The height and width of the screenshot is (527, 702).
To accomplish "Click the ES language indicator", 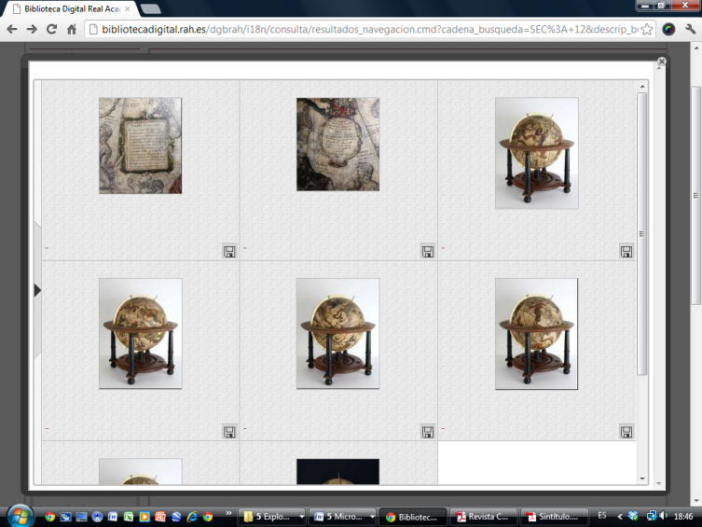I will pyautogui.click(x=602, y=516).
